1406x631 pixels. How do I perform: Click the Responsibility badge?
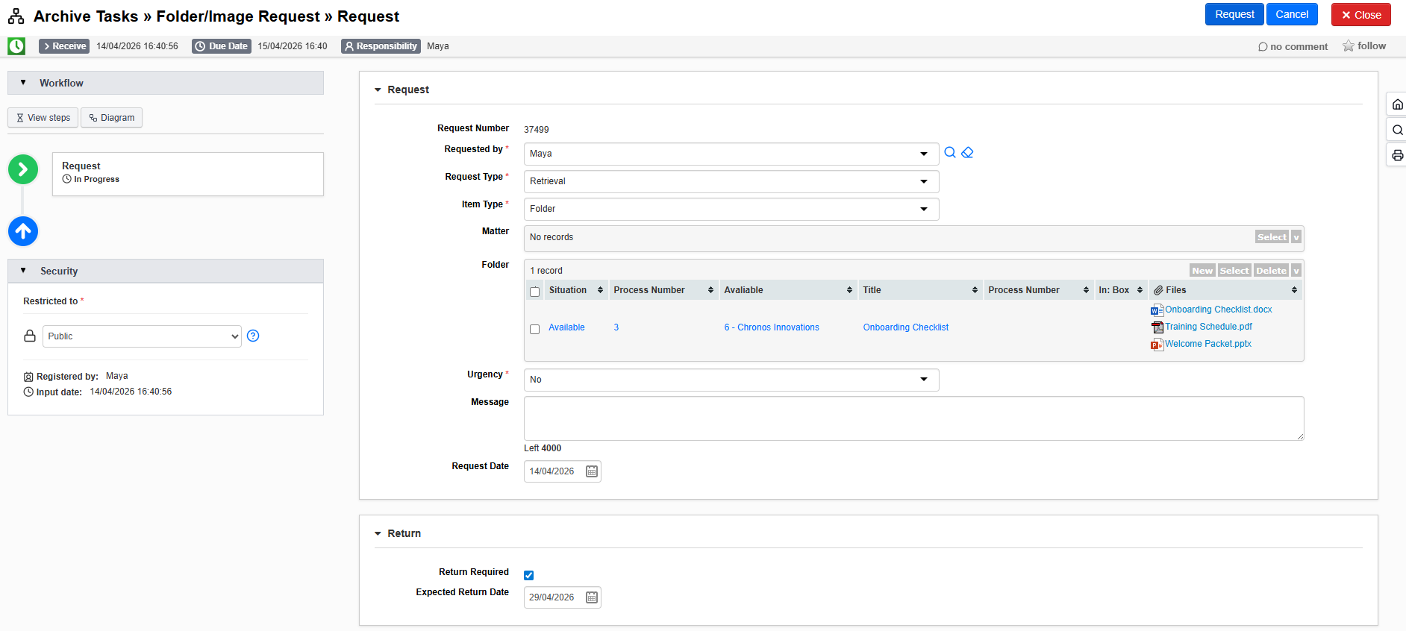[381, 46]
